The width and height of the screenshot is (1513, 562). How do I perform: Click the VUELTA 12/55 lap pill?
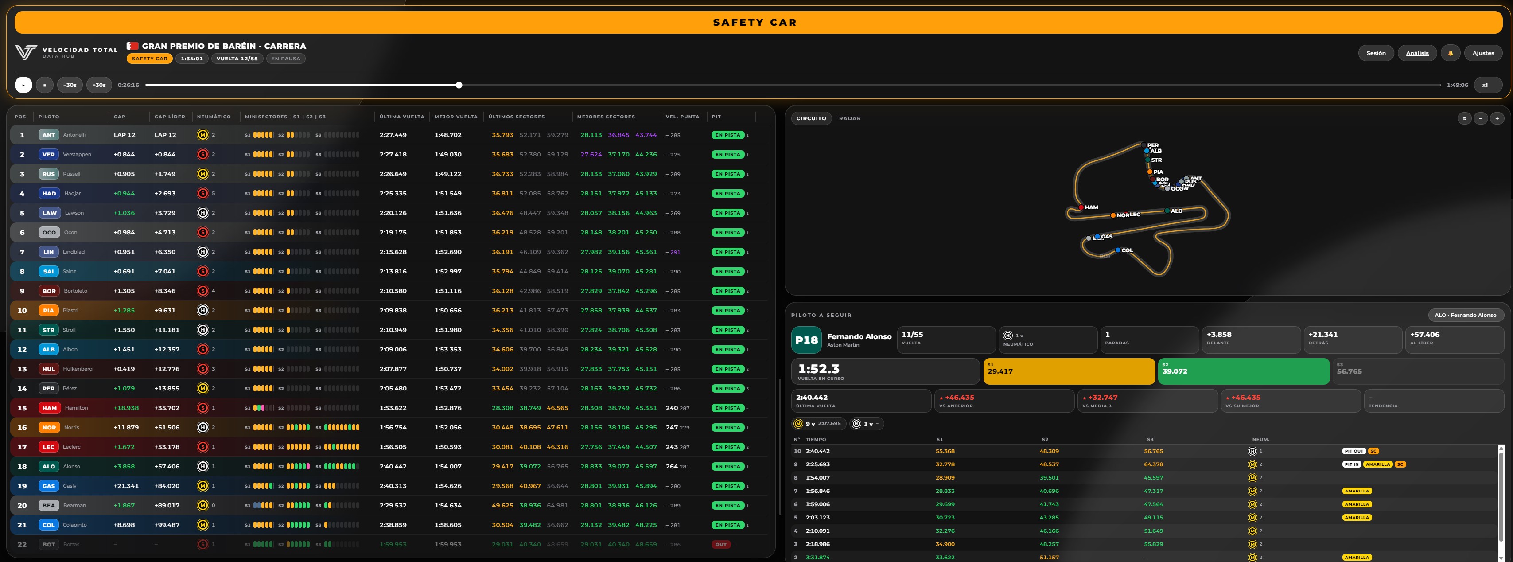point(237,58)
